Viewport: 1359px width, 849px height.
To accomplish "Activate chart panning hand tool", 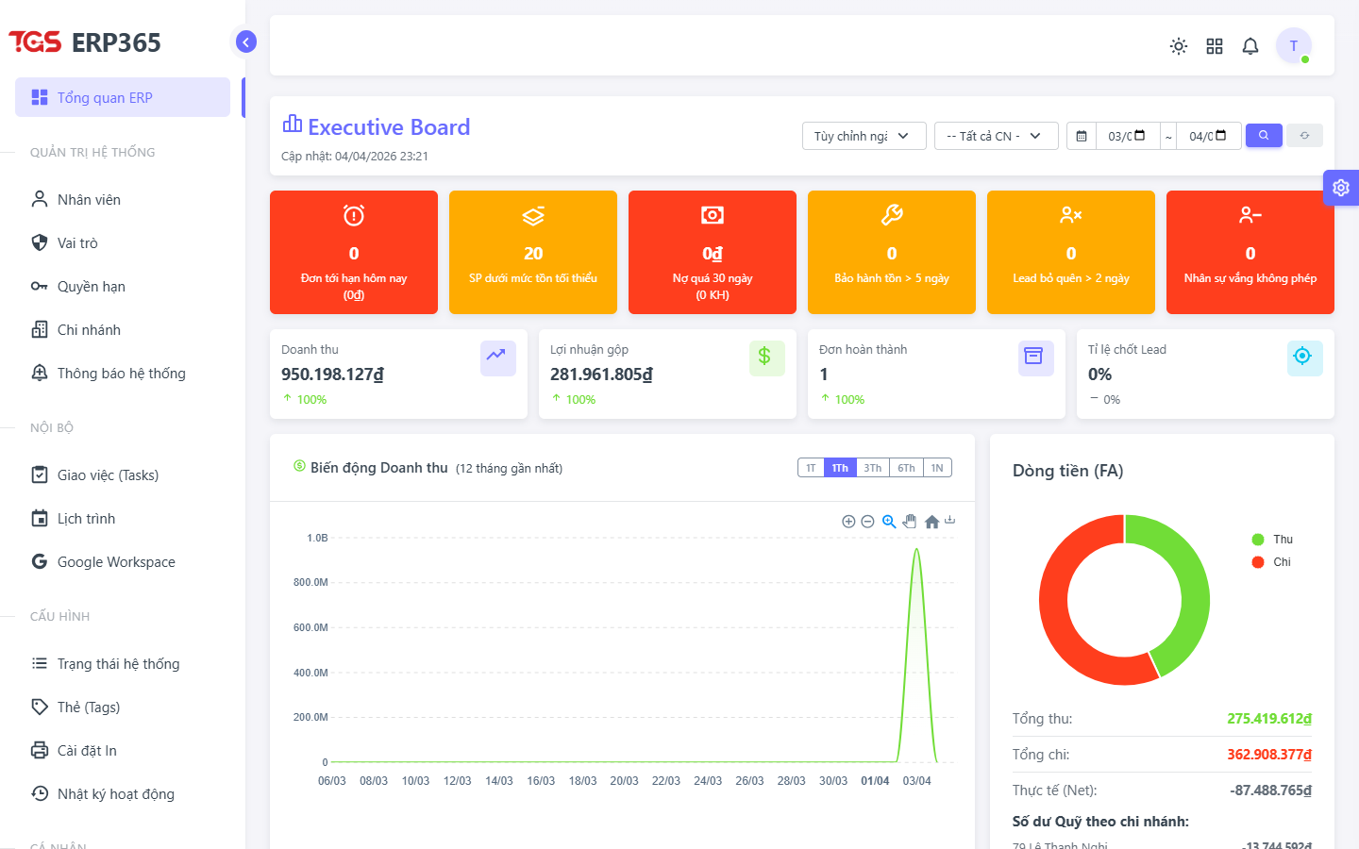I will (x=910, y=522).
